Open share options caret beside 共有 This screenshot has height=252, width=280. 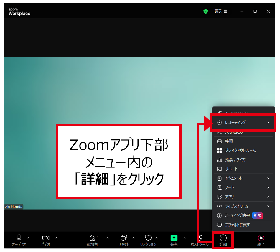coord(185,238)
